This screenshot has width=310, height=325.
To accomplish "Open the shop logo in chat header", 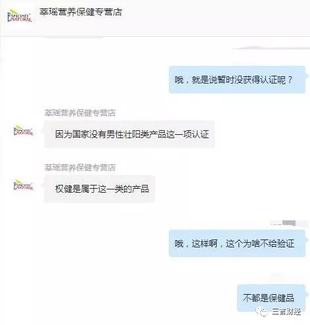I will coord(20,15).
